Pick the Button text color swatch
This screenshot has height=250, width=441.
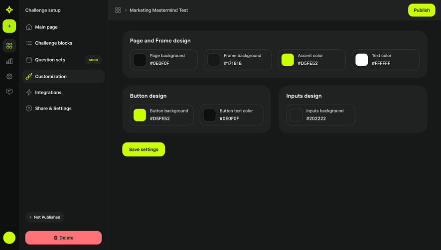coord(209,115)
